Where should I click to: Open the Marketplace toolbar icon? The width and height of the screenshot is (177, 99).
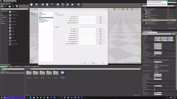[x=47, y=5]
